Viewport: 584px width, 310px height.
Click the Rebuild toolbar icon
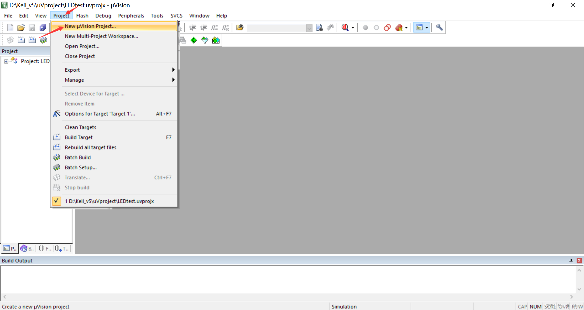[32, 40]
